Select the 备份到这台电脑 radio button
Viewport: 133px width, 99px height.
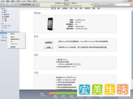tap(57, 62)
